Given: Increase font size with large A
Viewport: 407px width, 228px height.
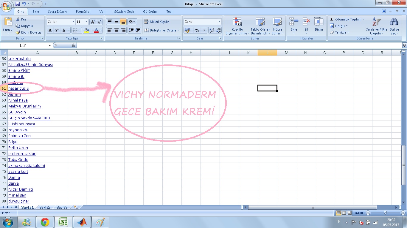Looking at the screenshot, I should point(93,22).
